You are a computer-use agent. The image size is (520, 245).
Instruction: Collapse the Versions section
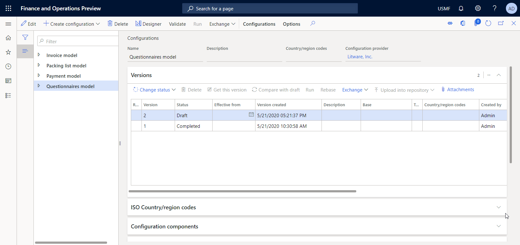[x=499, y=75]
